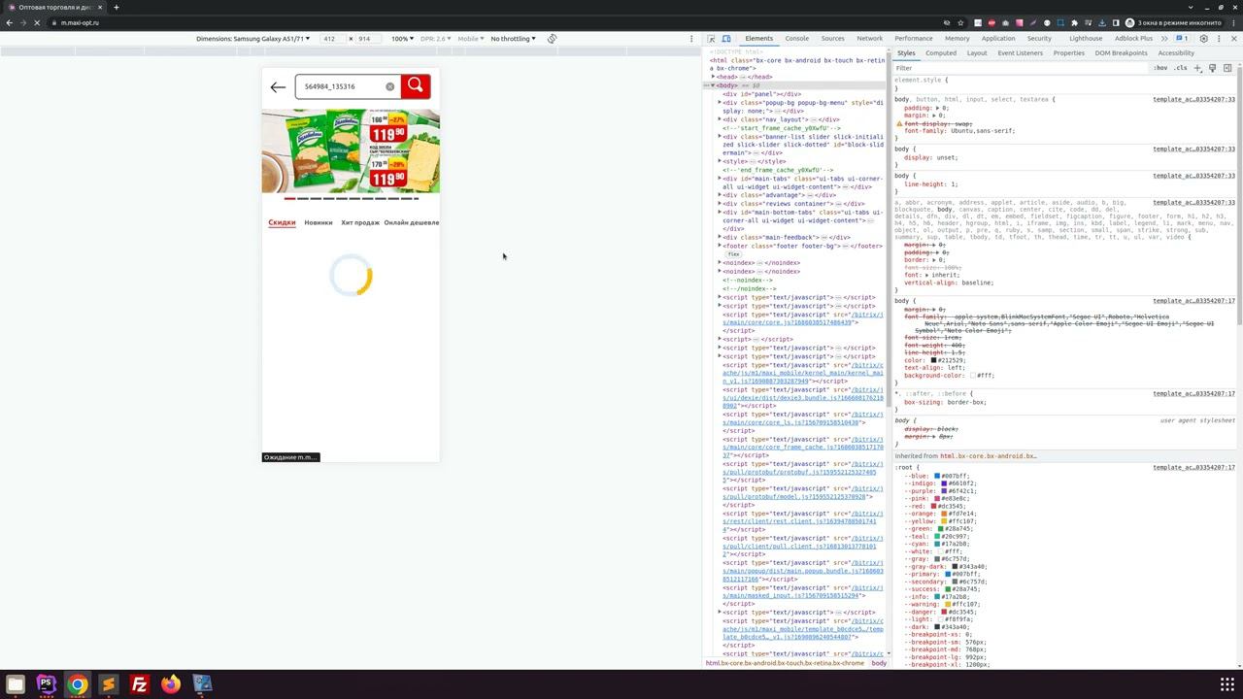Open the Mobile device type dropdown
The width and height of the screenshot is (1243, 699).
pyautogui.click(x=470, y=39)
